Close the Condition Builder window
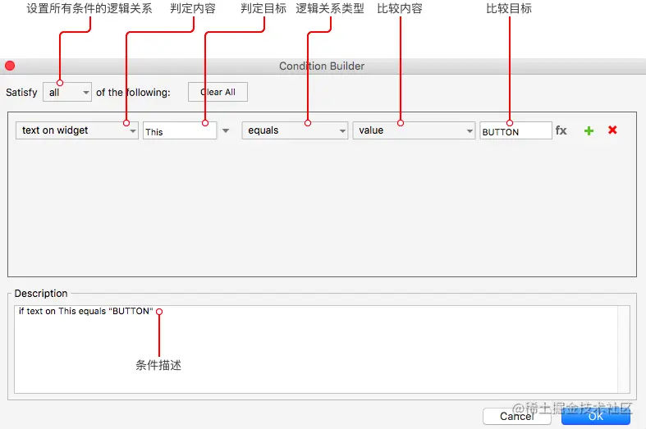646x429 pixels. tap(10, 66)
